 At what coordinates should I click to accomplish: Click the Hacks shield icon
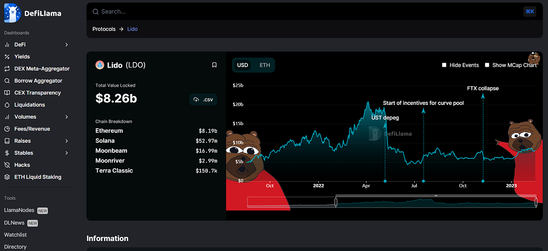coord(7,165)
